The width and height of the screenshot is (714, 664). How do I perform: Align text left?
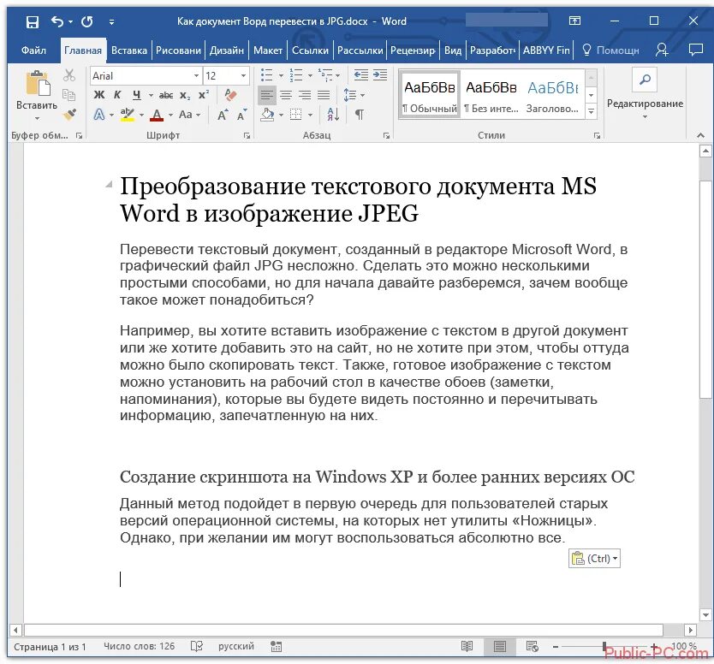point(267,95)
